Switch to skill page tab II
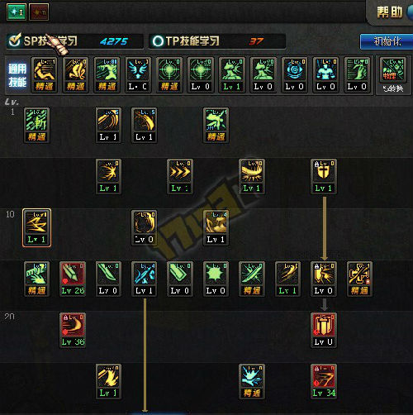This screenshot has height=415, width=413. coord(39,12)
